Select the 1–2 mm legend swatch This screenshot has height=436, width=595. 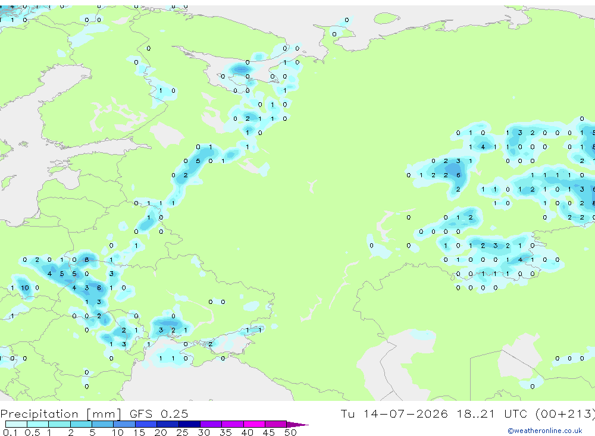[59, 424]
